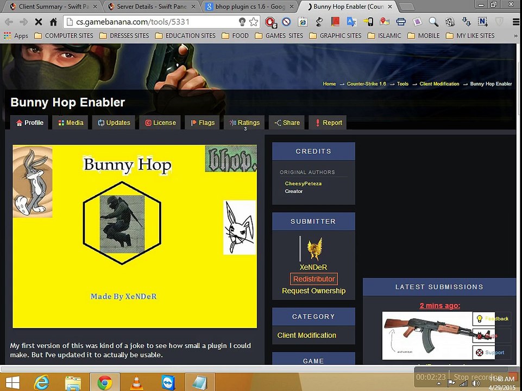522x391 pixels.
Task: Open the Share tab
Action: click(287, 122)
